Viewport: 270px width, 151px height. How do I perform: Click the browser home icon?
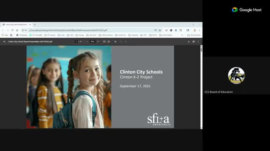coord(17,30)
